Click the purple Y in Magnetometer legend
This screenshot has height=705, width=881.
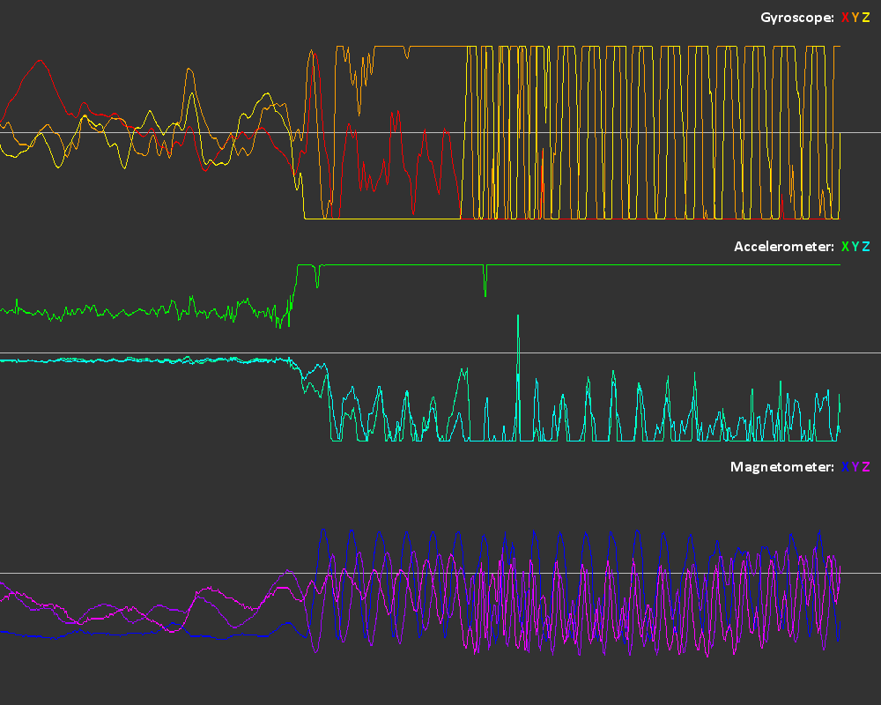(855, 467)
